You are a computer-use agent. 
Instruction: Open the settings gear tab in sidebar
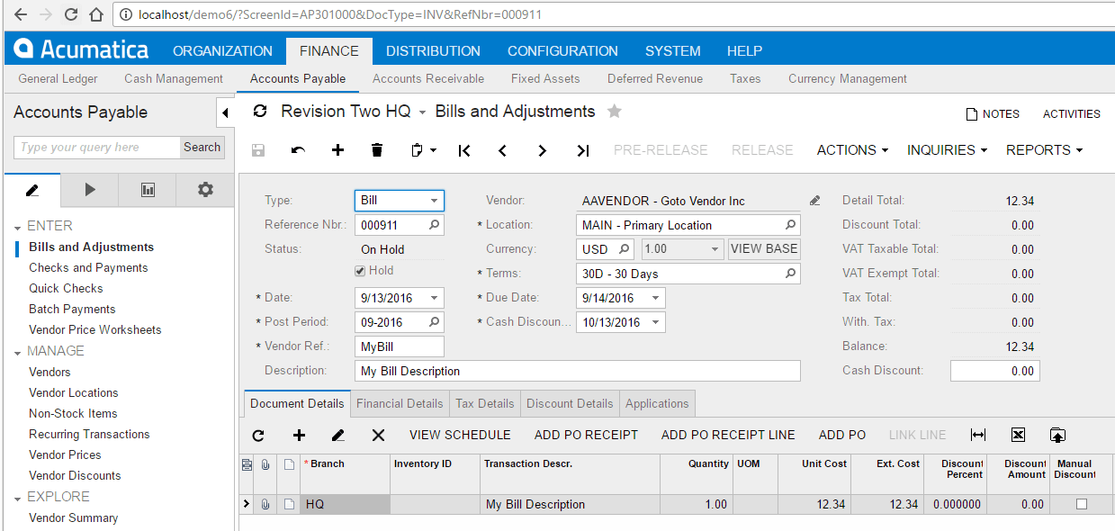(x=205, y=190)
